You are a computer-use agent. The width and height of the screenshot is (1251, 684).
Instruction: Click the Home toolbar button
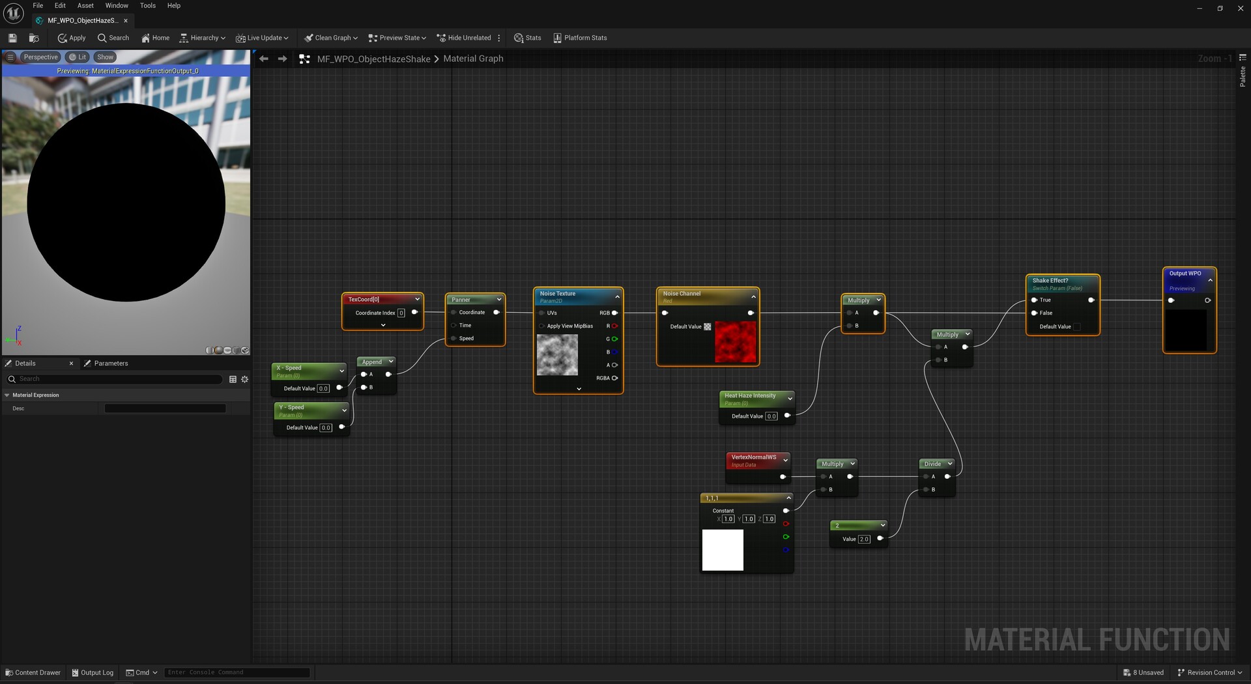pos(155,38)
